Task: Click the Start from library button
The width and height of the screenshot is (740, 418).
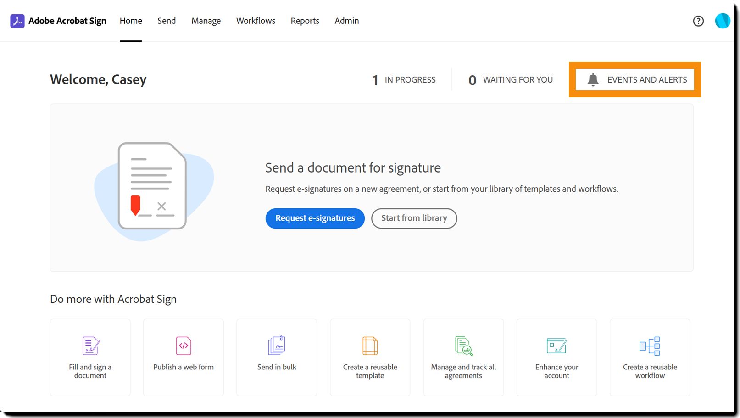Action: click(414, 218)
